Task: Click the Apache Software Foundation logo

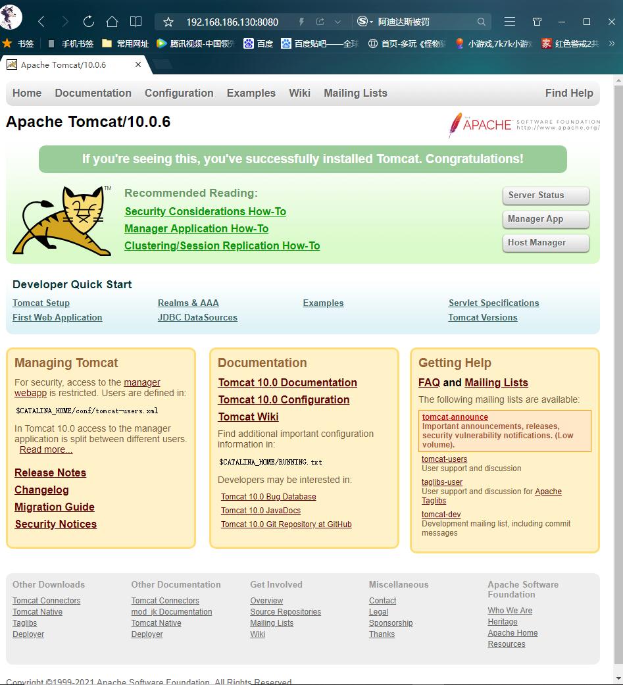Action: coord(524,125)
